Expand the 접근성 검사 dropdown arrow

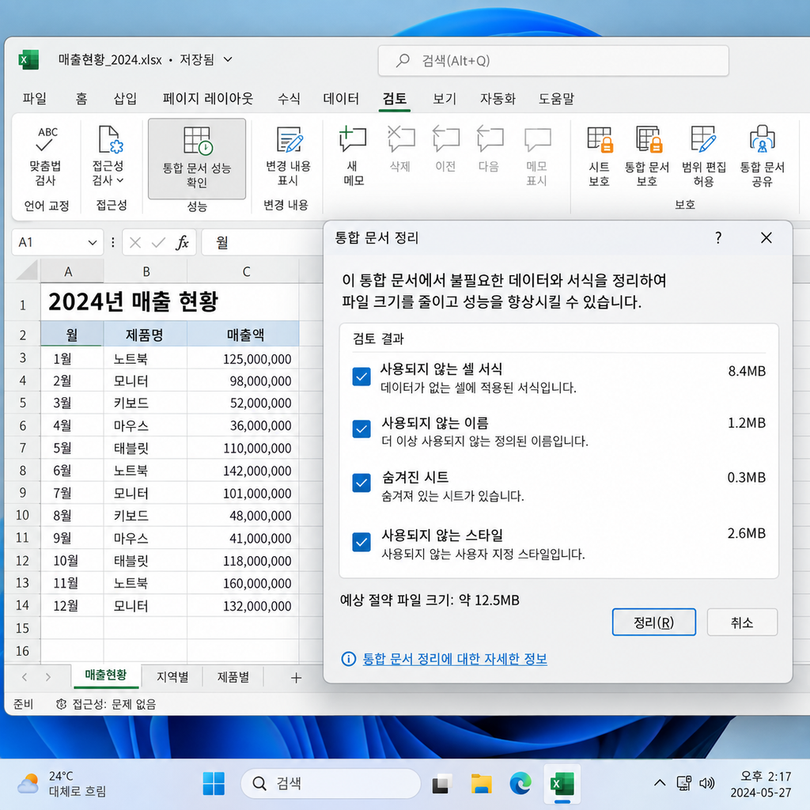click(120, 180)
